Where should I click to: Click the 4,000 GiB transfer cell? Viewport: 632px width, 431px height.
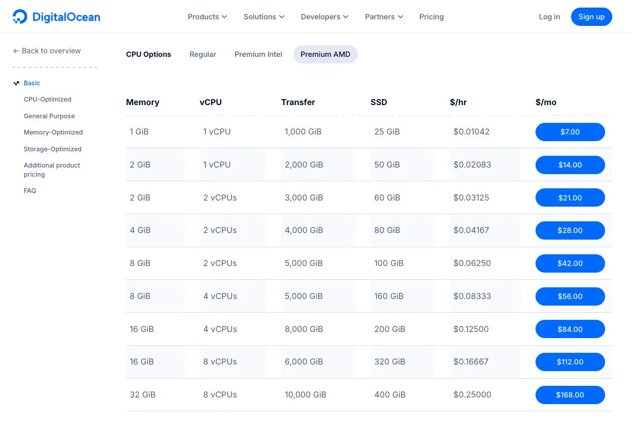point(304,230)
